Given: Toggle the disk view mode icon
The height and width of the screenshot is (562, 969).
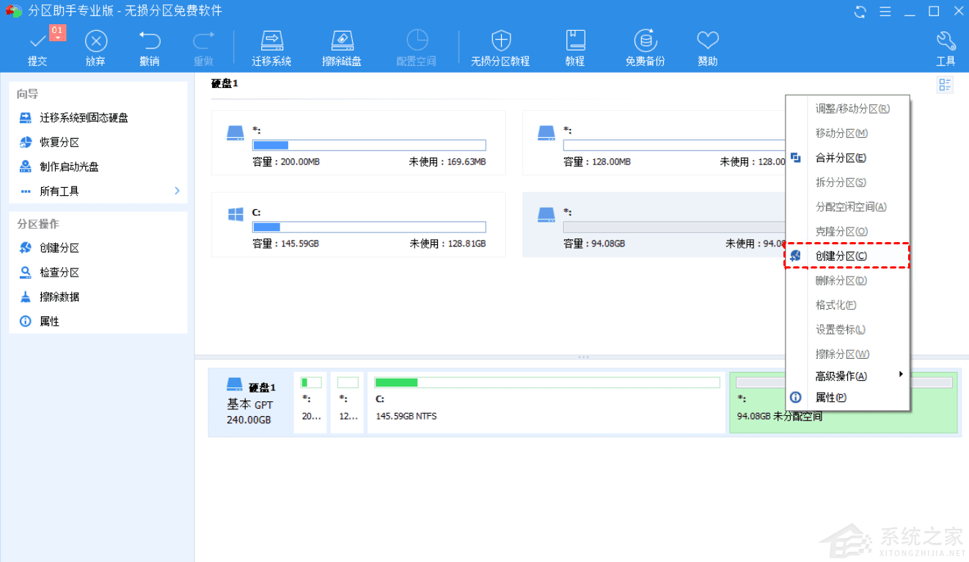Looking at the screenshot, I should coord(945,85).
